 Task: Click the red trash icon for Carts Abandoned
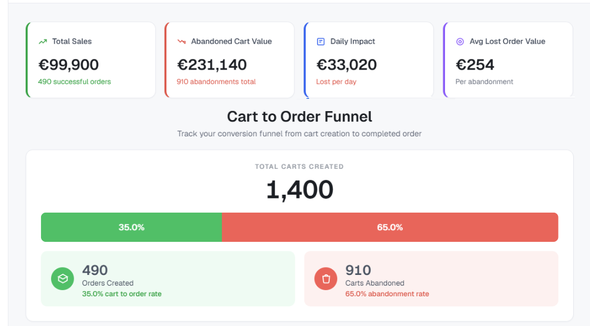point(326,279)
